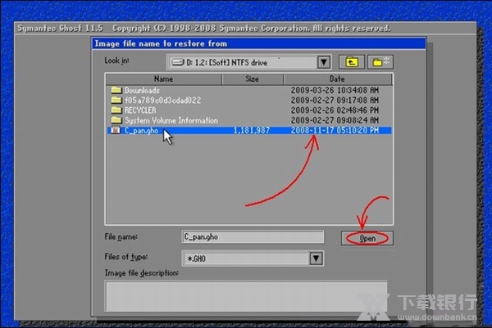Click the Downloads folder icon

tap(116, 90)
